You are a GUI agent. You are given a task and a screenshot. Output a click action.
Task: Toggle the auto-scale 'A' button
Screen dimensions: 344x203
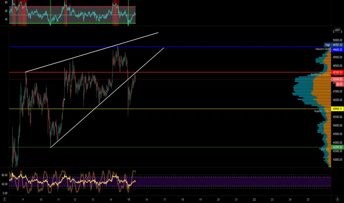coord(337,199)
